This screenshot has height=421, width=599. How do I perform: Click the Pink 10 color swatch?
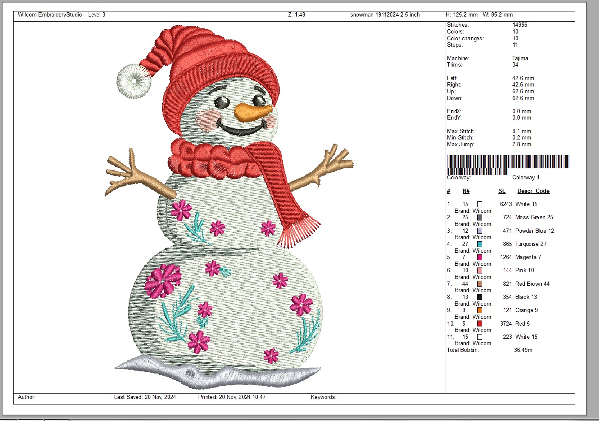tap(479, 270)
